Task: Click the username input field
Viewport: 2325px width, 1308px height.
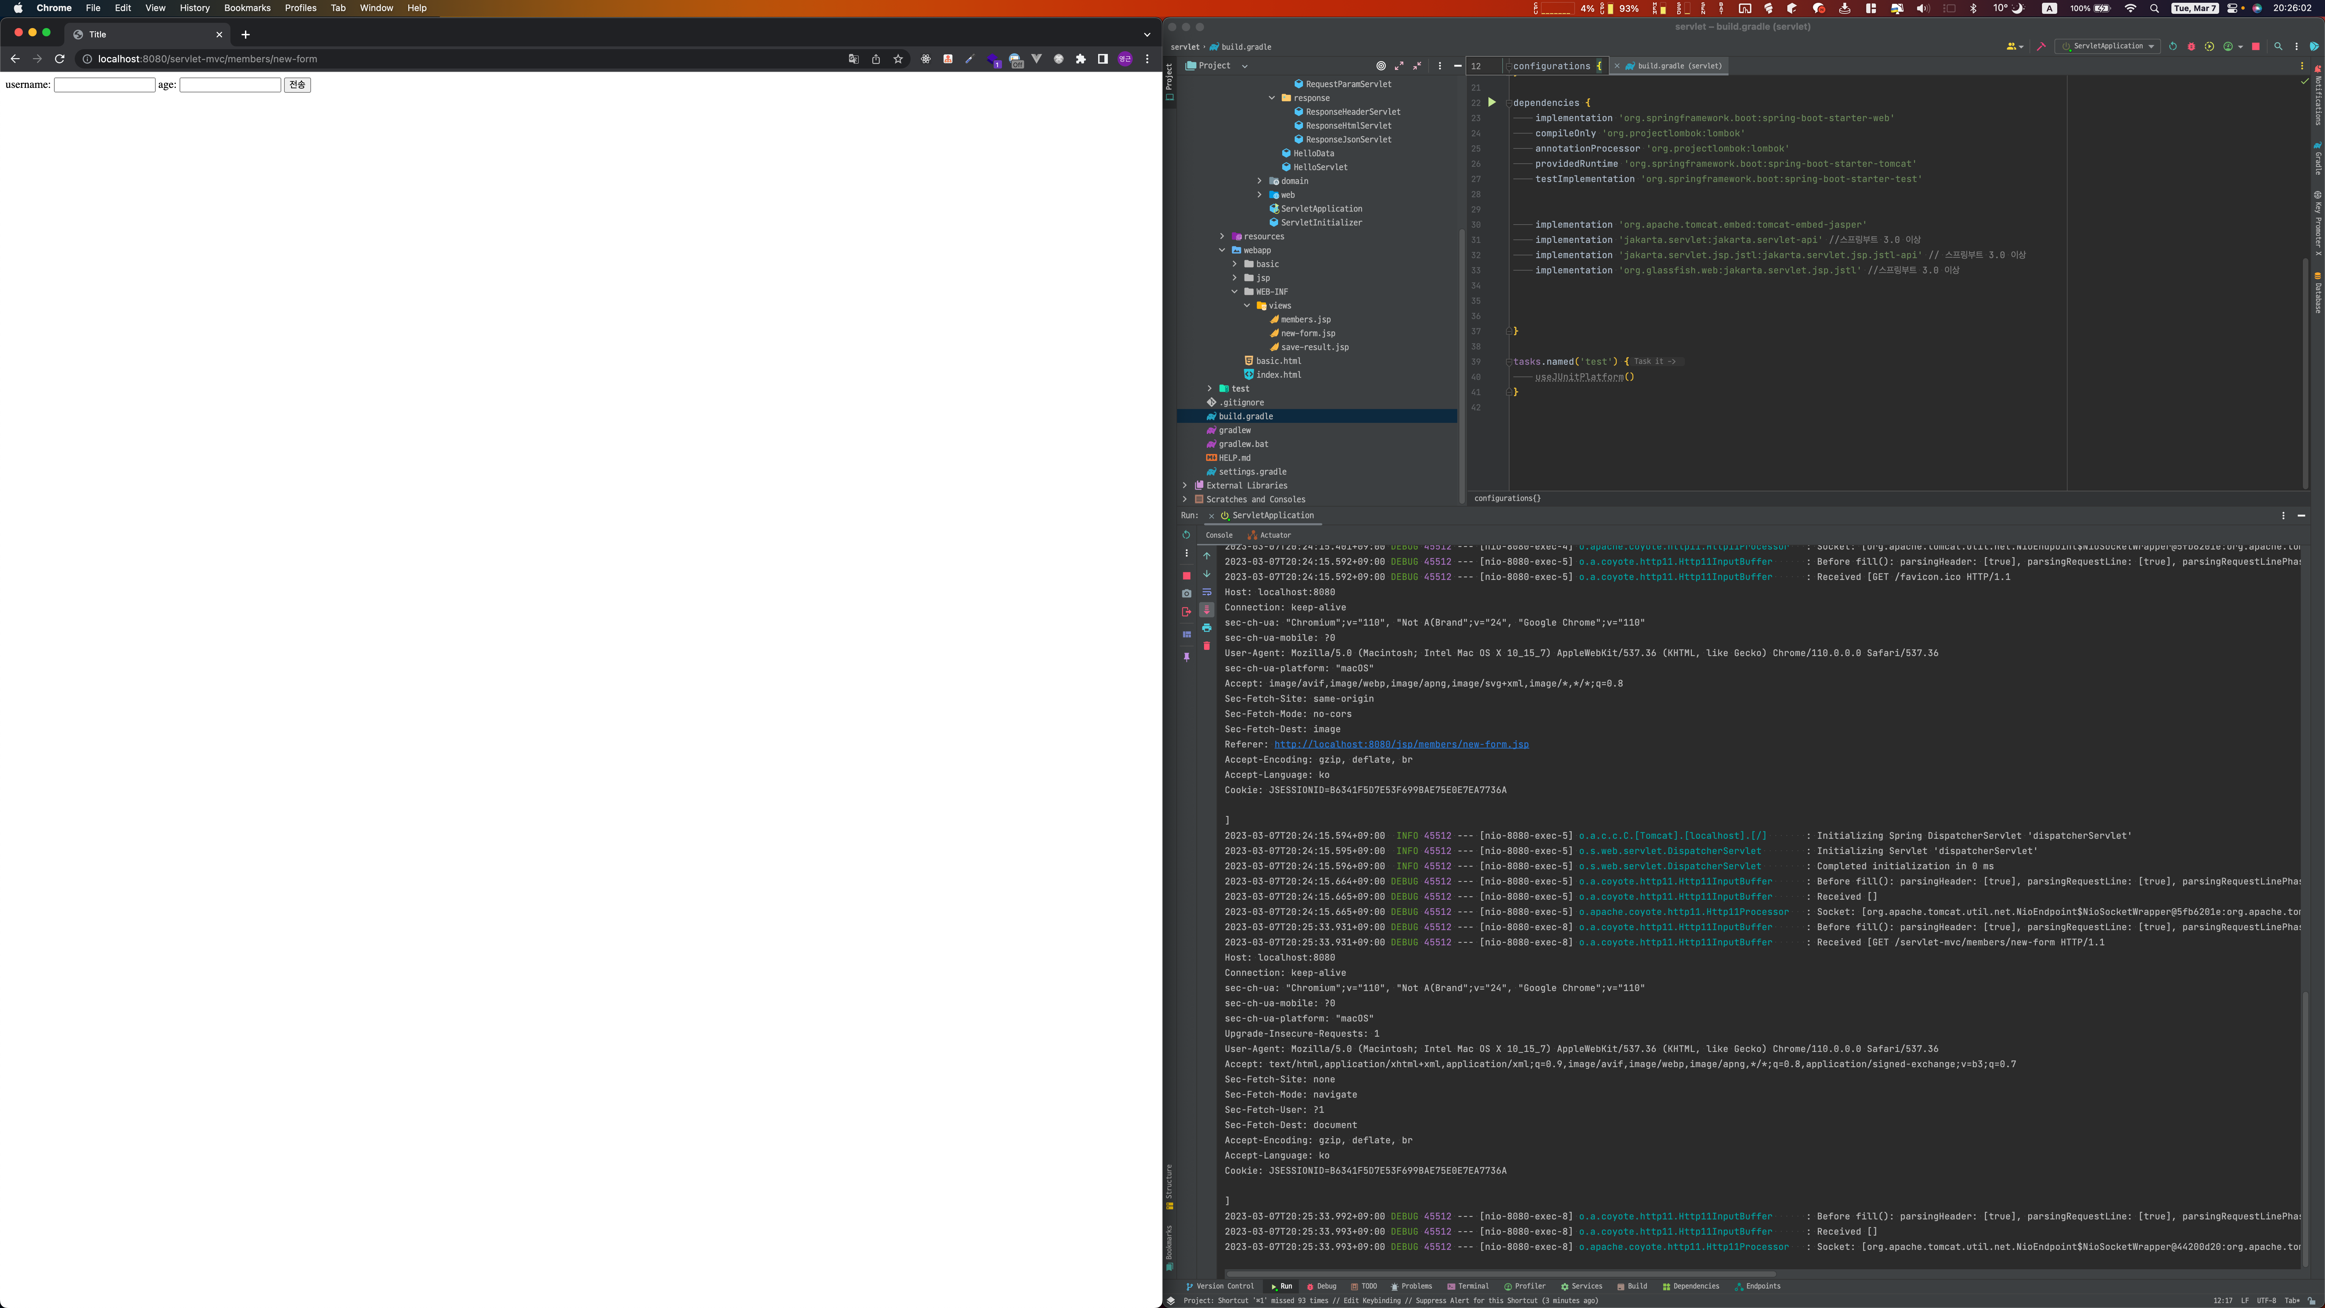Action: [x=105, y=85]
